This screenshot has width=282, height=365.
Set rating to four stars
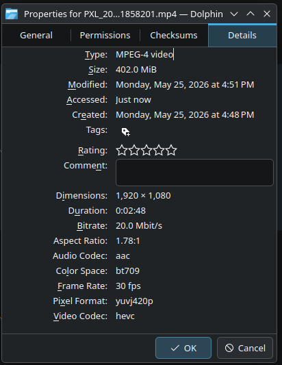pyautogui.click(x=159, y=150)
